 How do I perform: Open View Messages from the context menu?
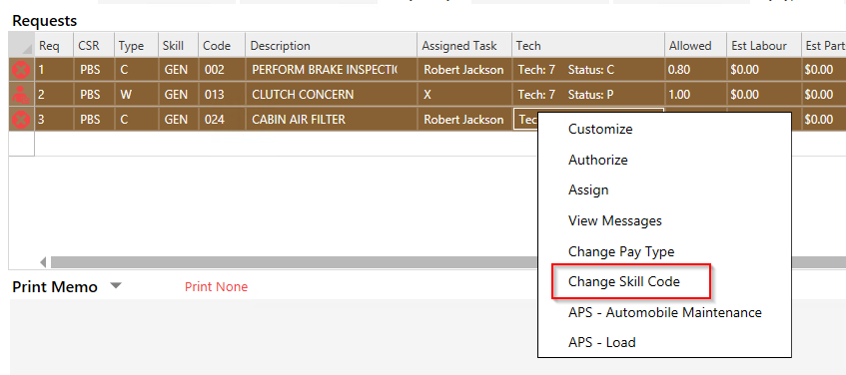click(x=614, y=220)
